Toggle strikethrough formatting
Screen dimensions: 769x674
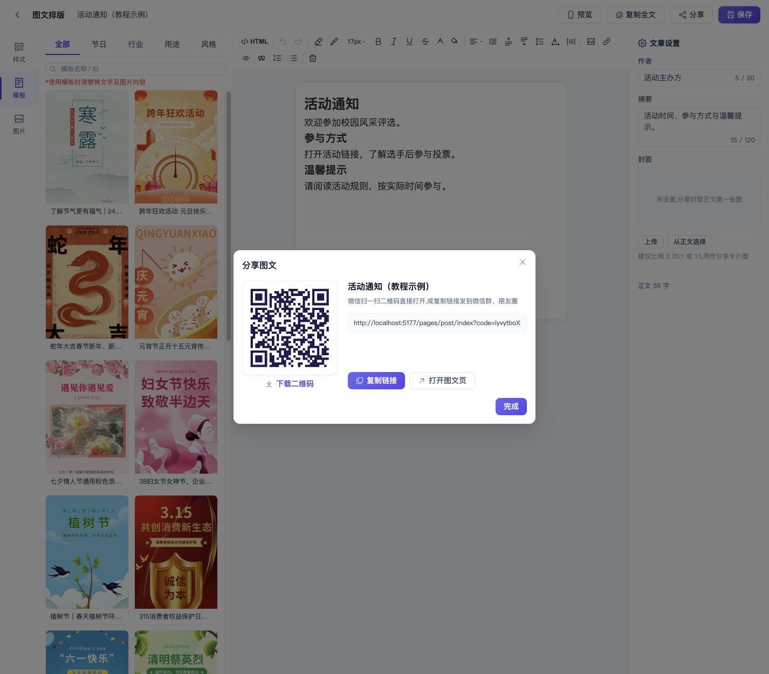425,42
